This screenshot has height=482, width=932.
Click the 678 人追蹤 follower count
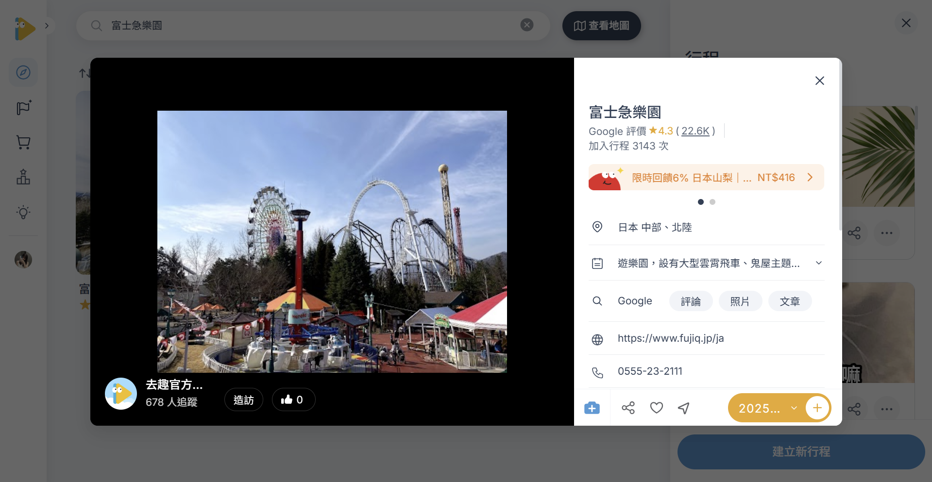[x=171, y=402]
